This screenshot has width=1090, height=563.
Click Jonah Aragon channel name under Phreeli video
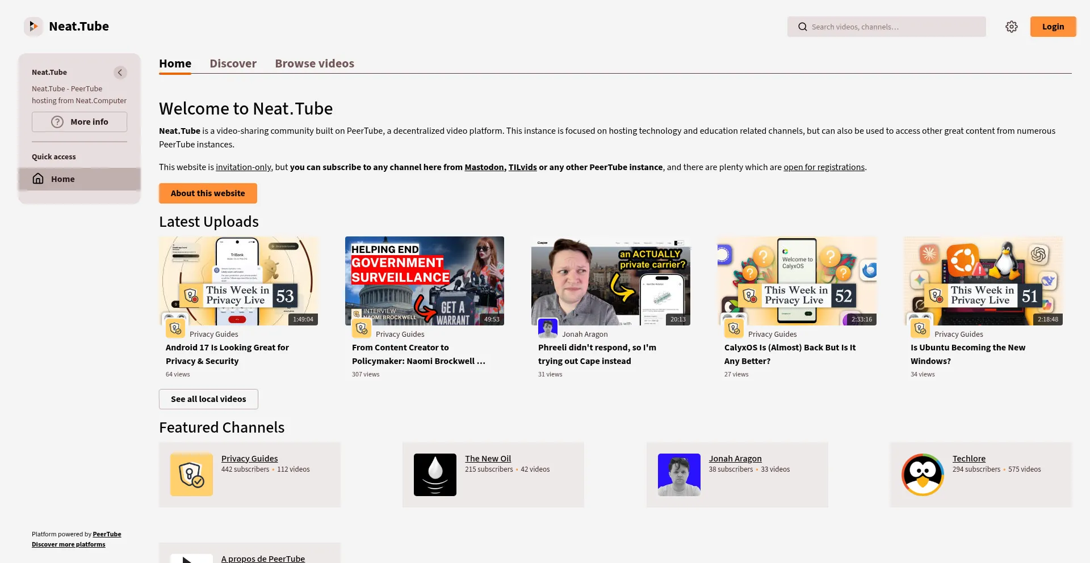585,335
